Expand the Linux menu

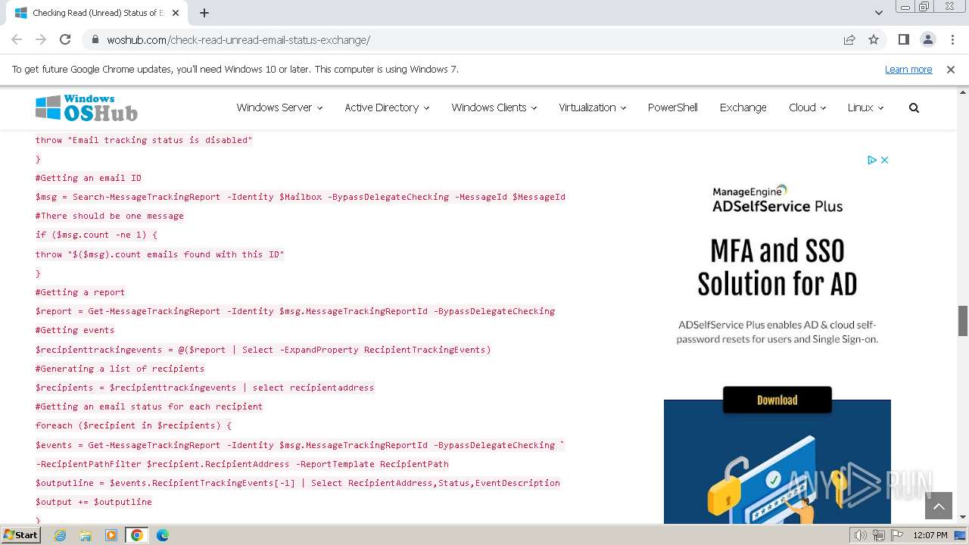pos(865,107)
